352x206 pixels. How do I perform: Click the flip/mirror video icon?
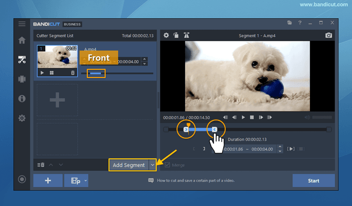click(186, 35)
